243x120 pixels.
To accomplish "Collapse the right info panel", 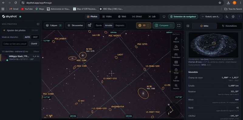I will [x=188, y=26].
